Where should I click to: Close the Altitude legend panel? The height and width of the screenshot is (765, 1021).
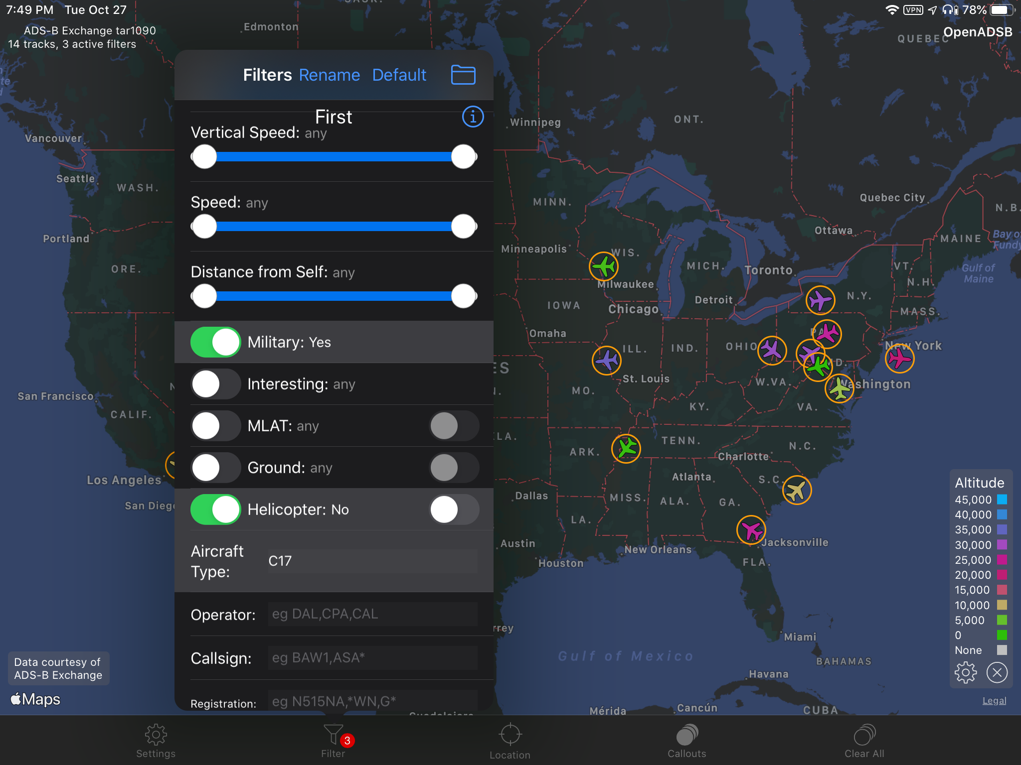click(997, 673)
